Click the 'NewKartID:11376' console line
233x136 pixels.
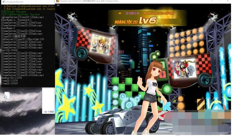12,78
